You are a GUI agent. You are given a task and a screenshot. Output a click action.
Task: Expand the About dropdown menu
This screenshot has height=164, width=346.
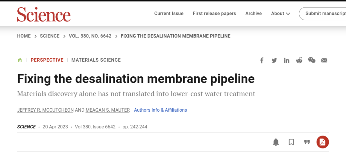point(281,13)
